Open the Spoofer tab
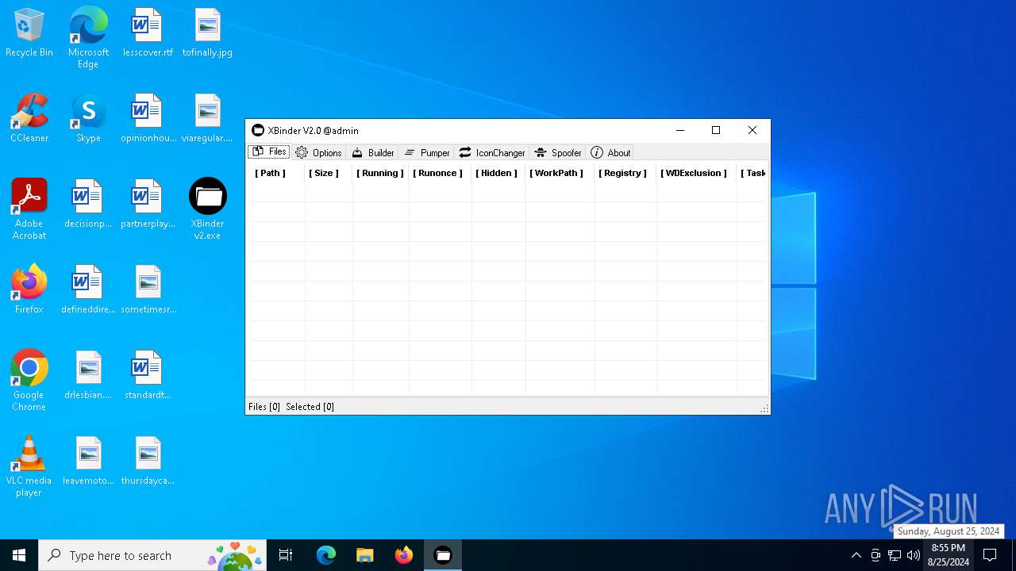This screenshot has width=1016, height=571. coord(558,152)
